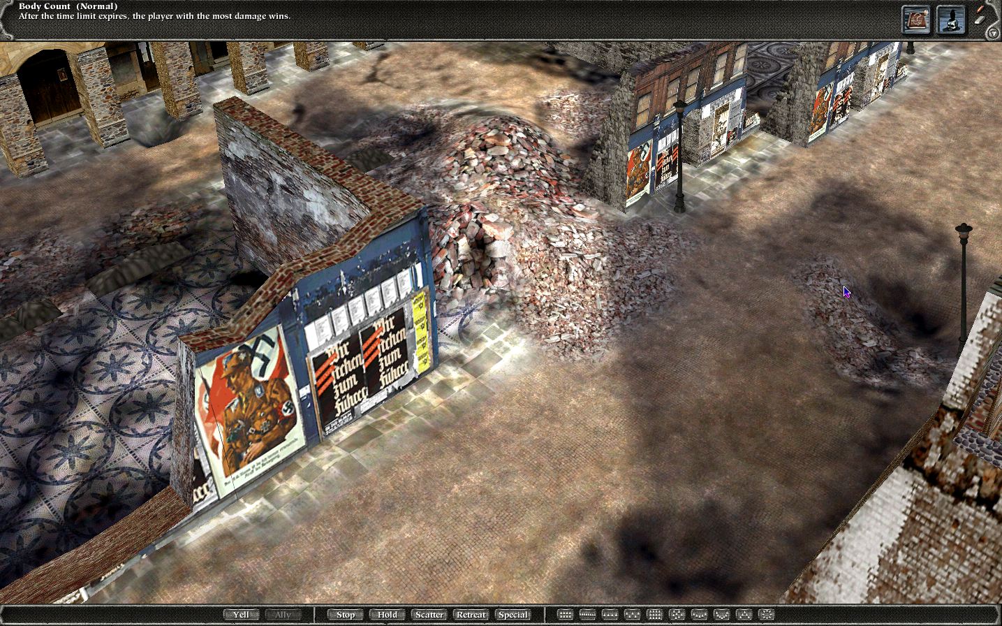Image resolution: width=1002 pixels, height=626 pixels.
Task: Click the time limit rule description text
Action: [154, 15]
